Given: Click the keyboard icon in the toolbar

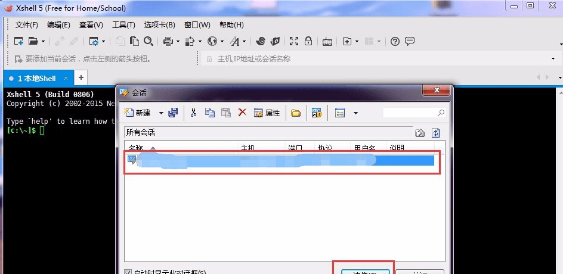Looking at the screenshot, I should coord(327,42).
